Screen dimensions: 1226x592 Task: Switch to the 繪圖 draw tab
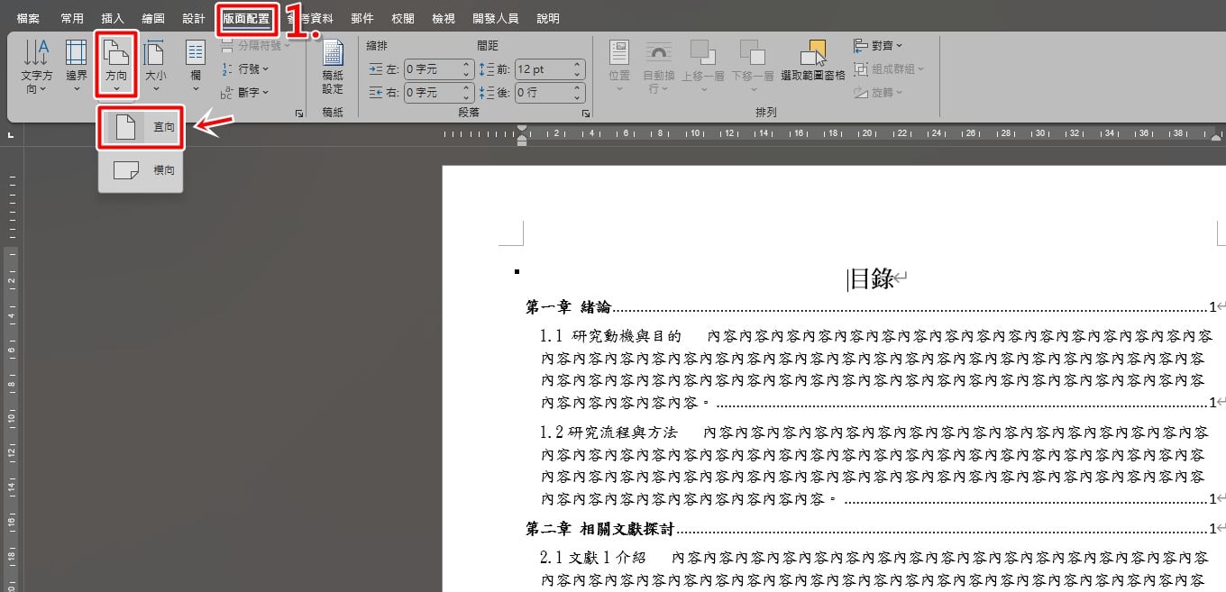[153, 18]
